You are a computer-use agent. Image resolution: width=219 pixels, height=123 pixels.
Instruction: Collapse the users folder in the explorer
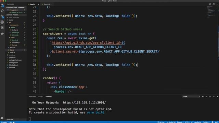click(x=13, y=38)
